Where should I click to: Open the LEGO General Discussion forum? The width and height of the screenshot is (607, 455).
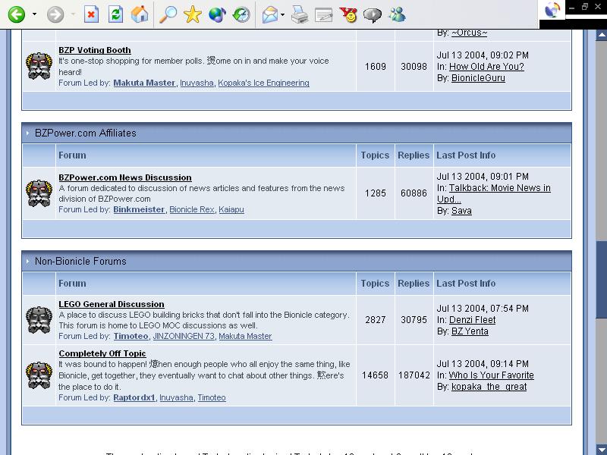tap(112, 305)
